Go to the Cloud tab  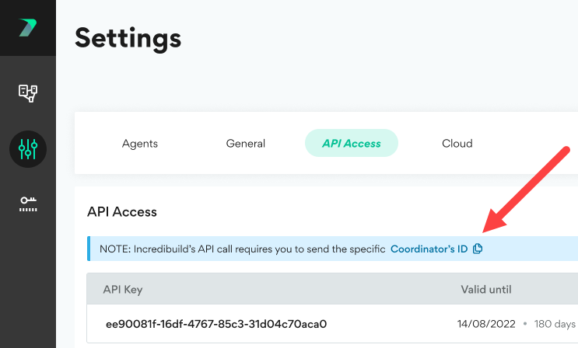[x=457, y=144]
